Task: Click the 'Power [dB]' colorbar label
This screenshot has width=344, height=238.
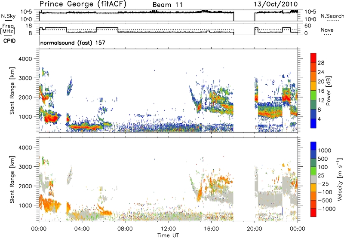Action: pos(328,91)
